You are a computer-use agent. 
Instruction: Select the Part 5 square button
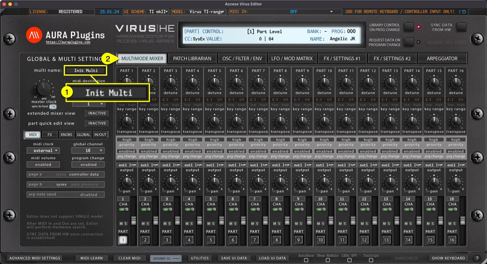click(x=211, y=240)
